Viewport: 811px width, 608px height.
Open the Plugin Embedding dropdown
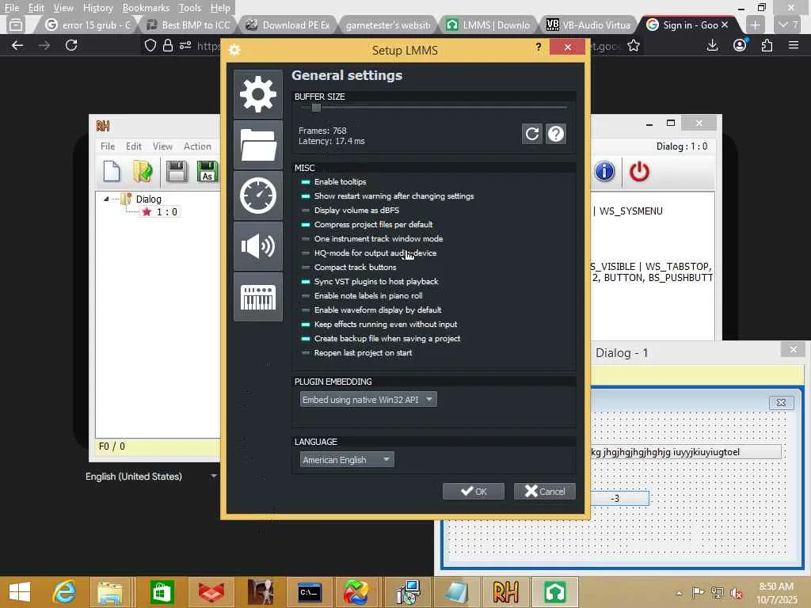click(x=368, y=400)
